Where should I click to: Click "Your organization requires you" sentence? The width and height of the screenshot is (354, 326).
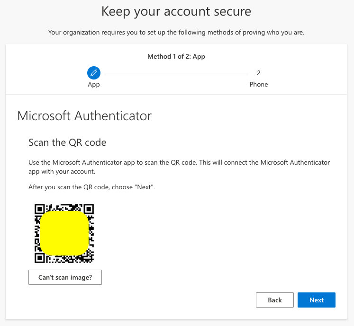[x=176, y=33]
